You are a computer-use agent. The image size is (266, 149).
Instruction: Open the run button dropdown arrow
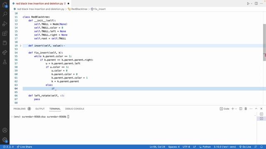[x=251, y=4]
